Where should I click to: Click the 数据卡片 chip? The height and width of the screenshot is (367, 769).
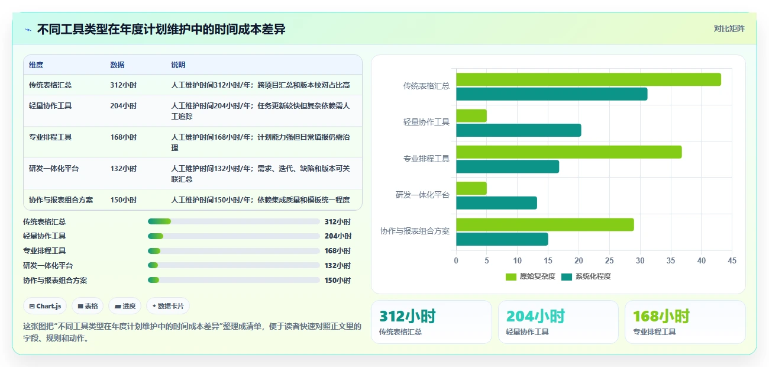tap(168, 306)
